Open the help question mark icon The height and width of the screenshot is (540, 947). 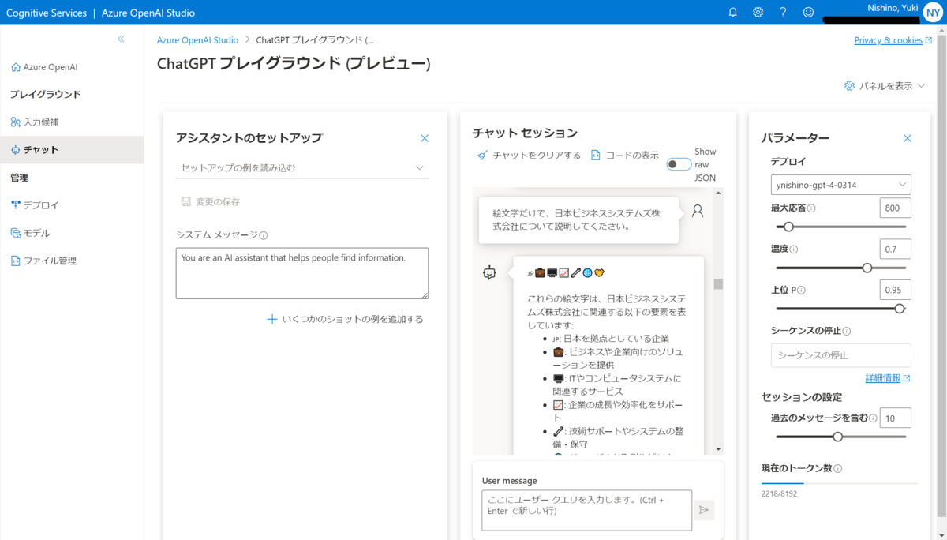click(x=783, y=12)
